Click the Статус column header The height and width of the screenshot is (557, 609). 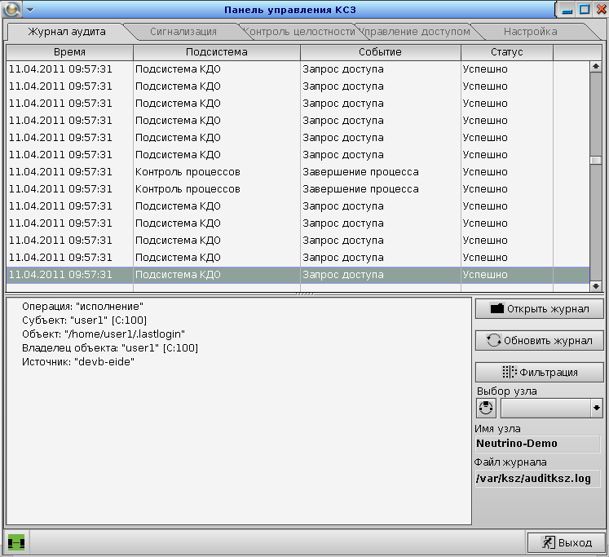point(506,52)
